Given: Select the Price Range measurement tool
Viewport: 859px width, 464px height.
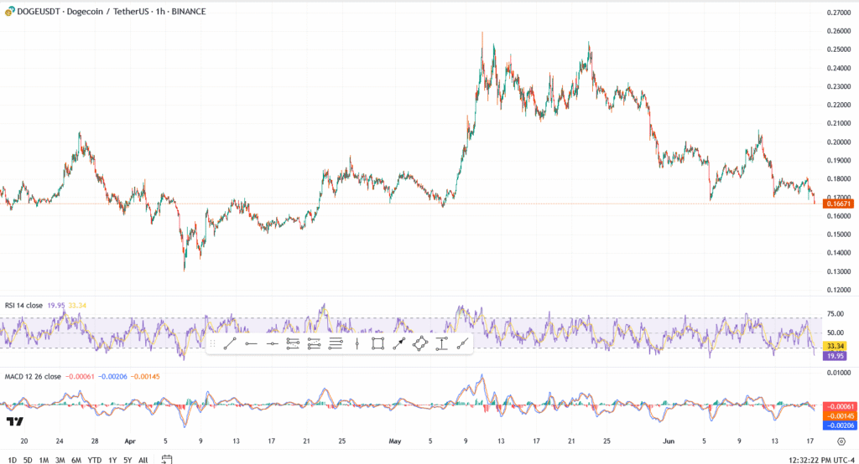Looking at the screenshot, I should click(441, 343).
